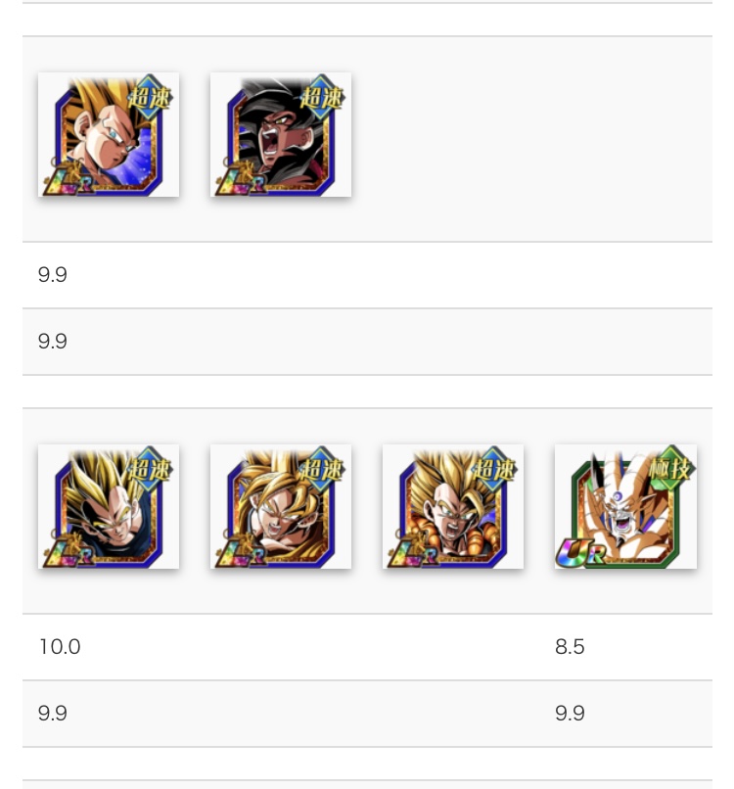
Task: Select the 8.5 rating under Omega Shenron
Action: [570, 647]
